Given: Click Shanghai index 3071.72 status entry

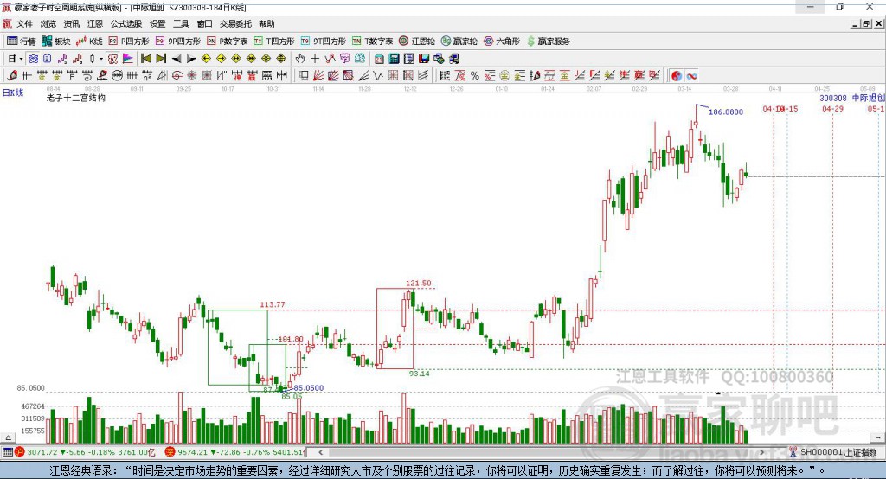Looking at the screenshot, I should pyautogui.click(x=85, y=452).
